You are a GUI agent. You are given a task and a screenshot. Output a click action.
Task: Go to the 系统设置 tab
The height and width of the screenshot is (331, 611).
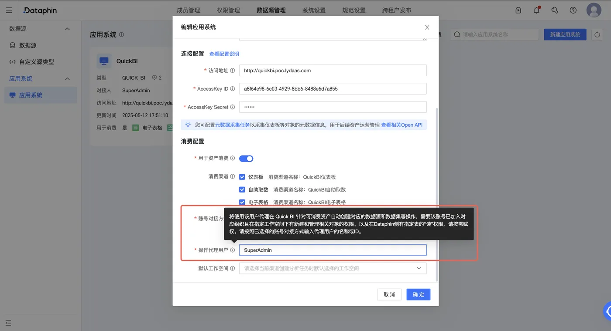pos(314,10)
